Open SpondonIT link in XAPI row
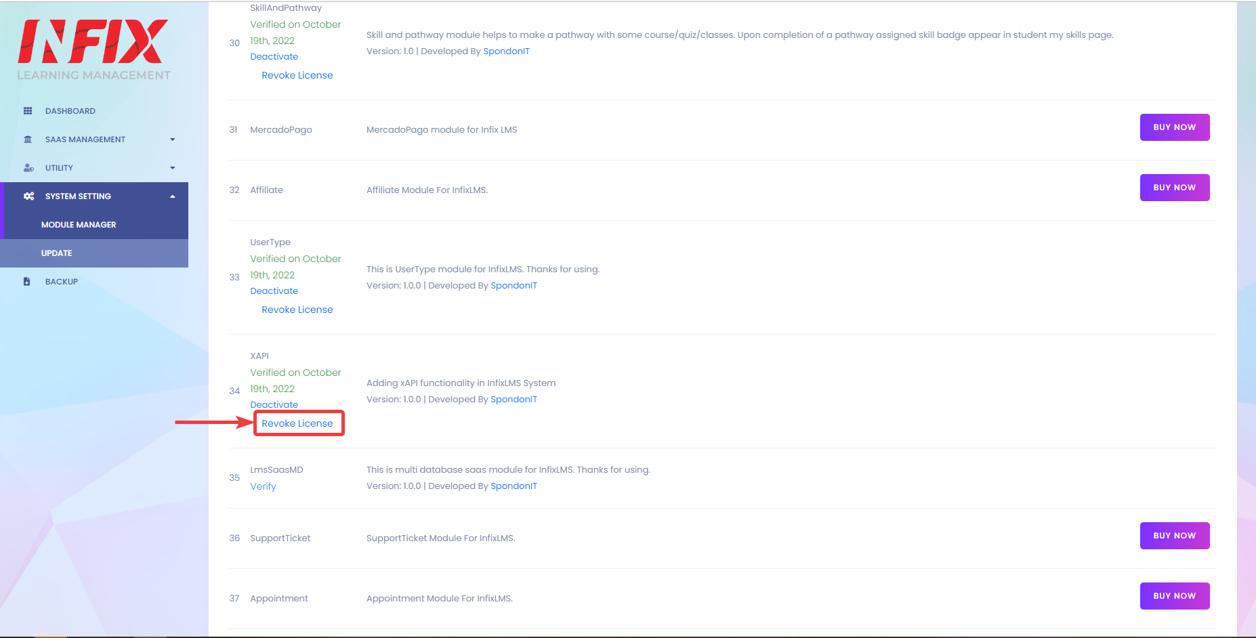Screen dimensions: 1256x638 click(x=514, y=400)
